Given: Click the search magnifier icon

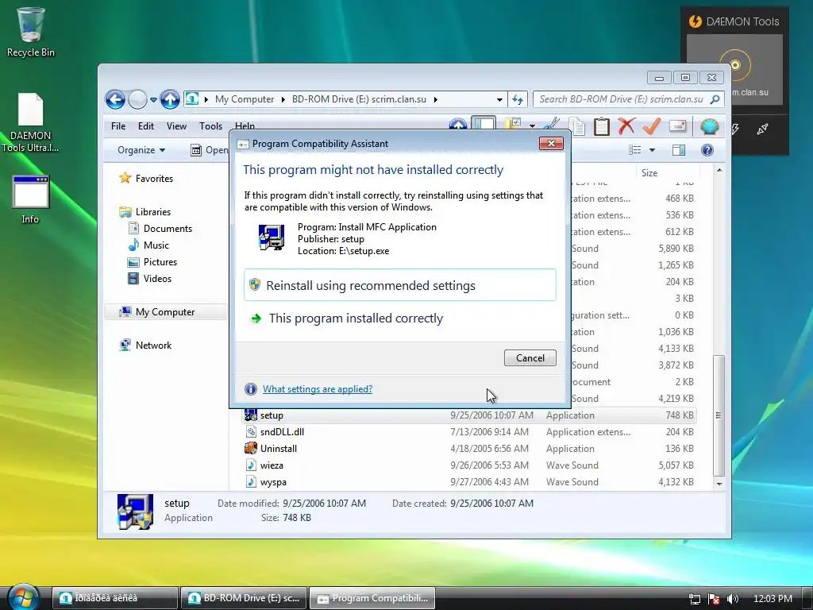Looking at the screenshot, I should [715, 99].
